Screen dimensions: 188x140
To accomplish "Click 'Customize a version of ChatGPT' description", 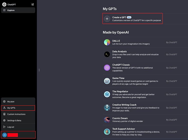I will point(136,20).
